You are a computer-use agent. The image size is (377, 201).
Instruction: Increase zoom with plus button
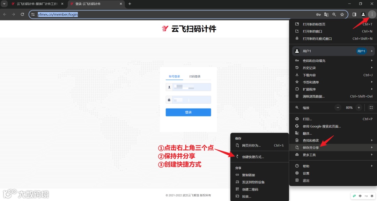click(359, 107)
